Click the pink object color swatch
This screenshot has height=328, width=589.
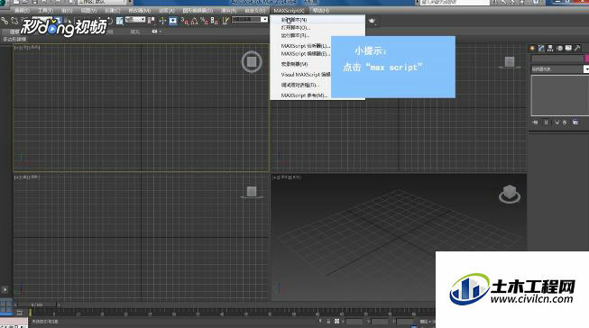click(x=587, y=59)
